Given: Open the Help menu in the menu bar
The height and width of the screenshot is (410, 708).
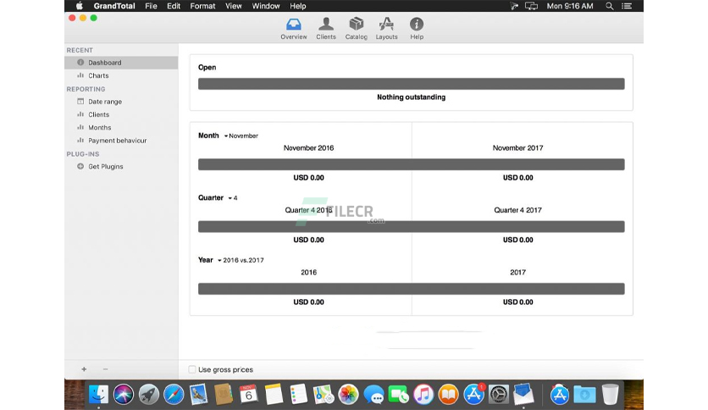Looking at the screenshot, I should point(297,6).
